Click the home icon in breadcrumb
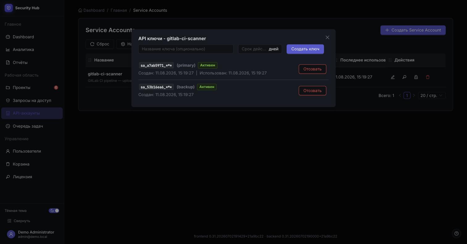Image resolution: width=467 pixels, height=244 pixels. point(80,10)
